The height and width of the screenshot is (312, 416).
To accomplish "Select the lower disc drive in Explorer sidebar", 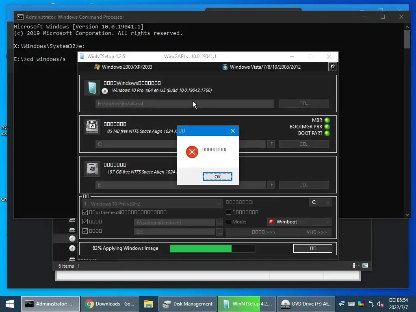I will point(72,248).
